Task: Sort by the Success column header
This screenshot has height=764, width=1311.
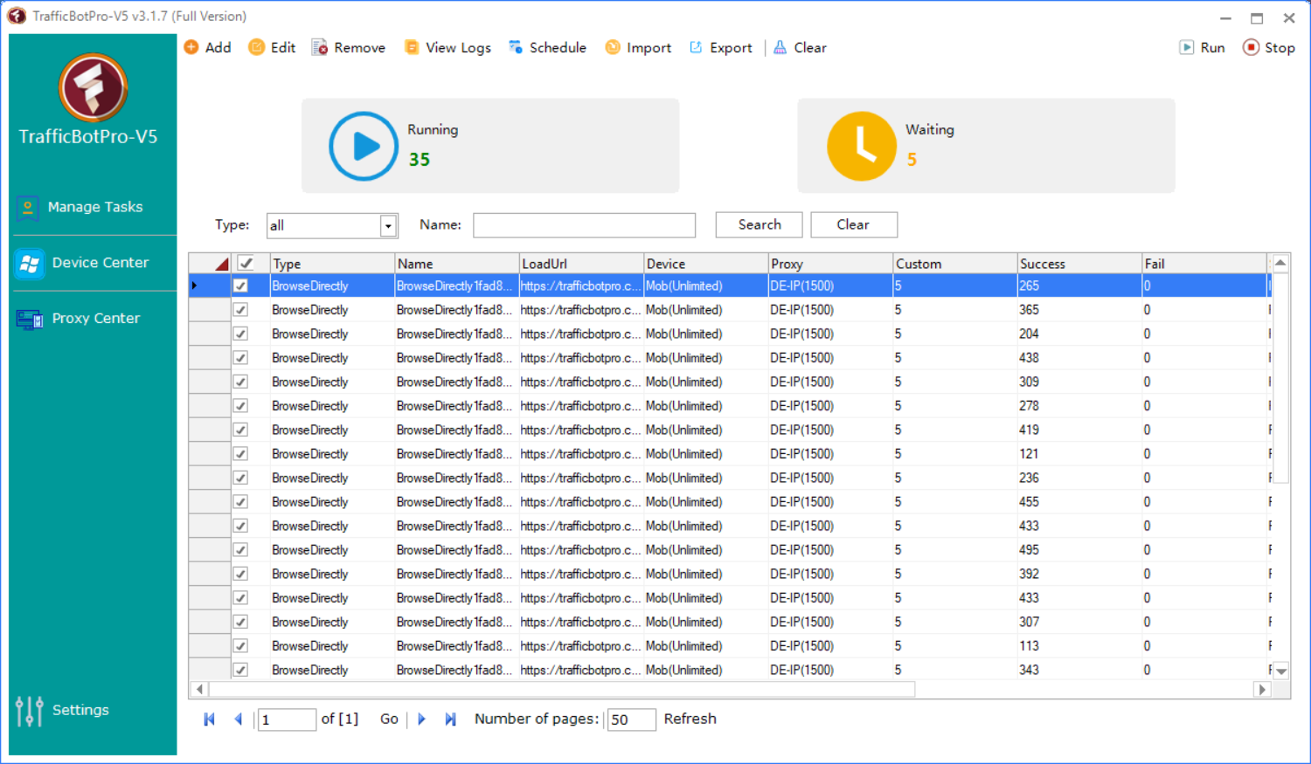Action: click(x=1079, y=264)
